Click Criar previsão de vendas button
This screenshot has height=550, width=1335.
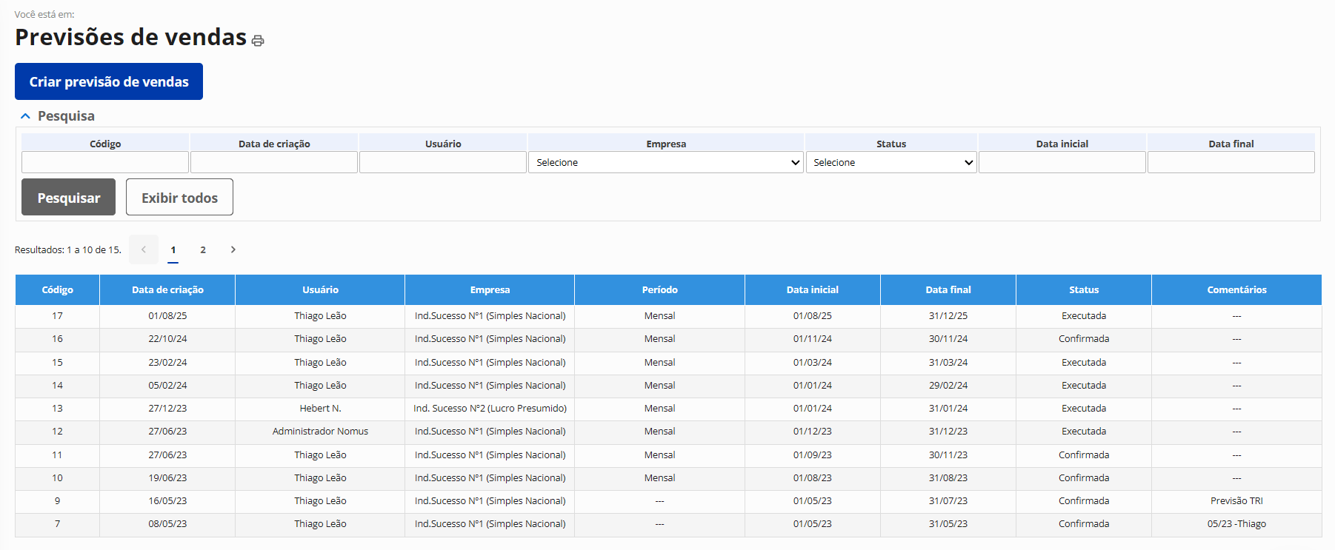point(109,81)
